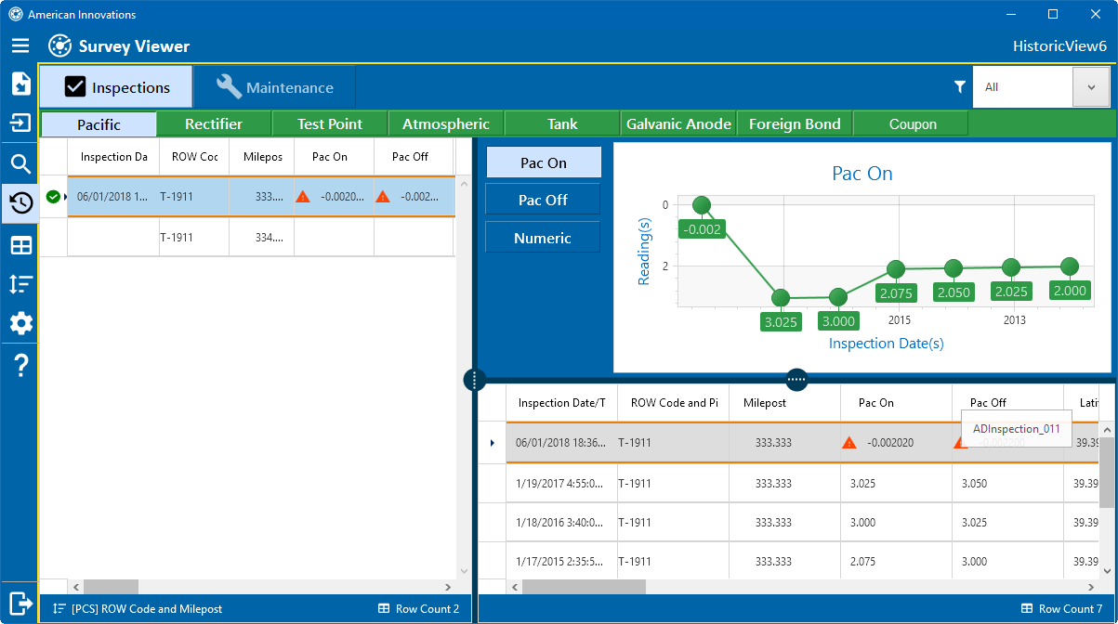The image size is (1118, 624).
Task: Open the data grid sidebar icon
Action: (20, 245)
